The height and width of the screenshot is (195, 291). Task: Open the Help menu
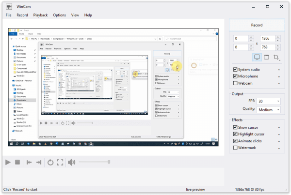pos(88,15)
